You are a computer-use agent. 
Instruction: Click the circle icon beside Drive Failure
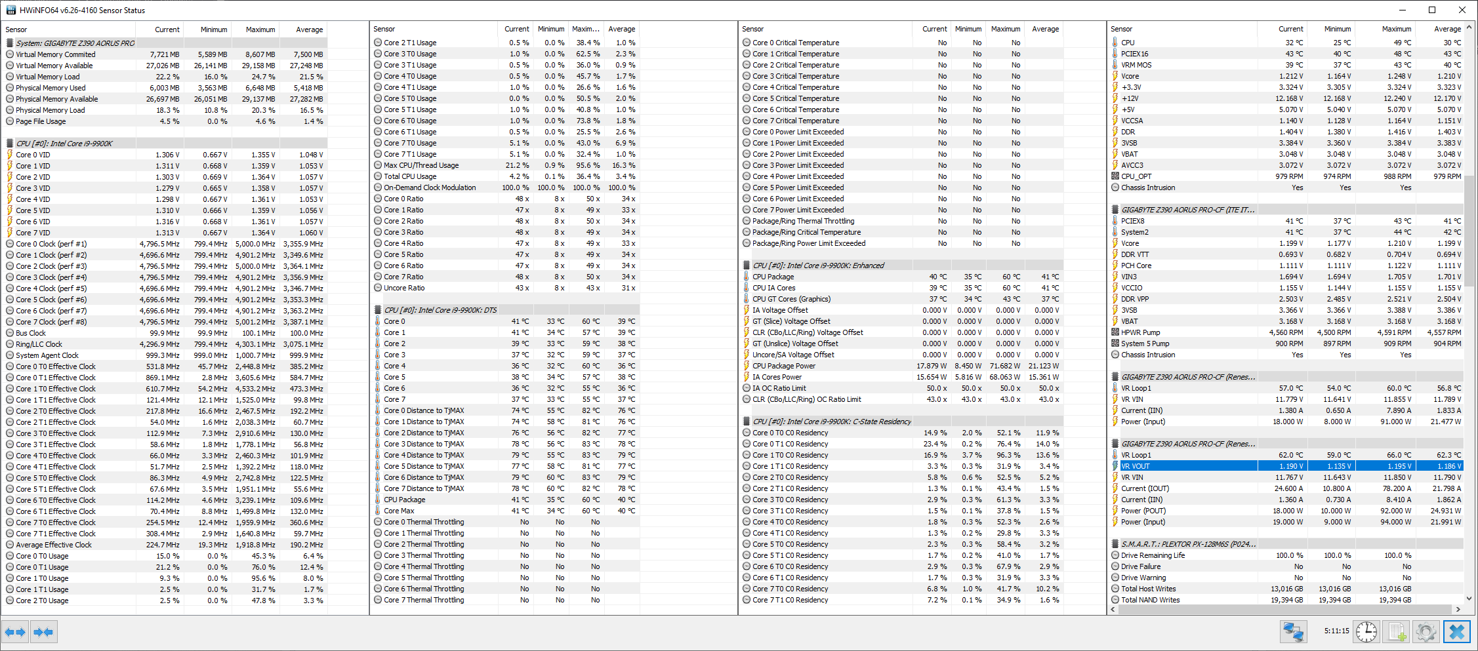point(1115,566)
